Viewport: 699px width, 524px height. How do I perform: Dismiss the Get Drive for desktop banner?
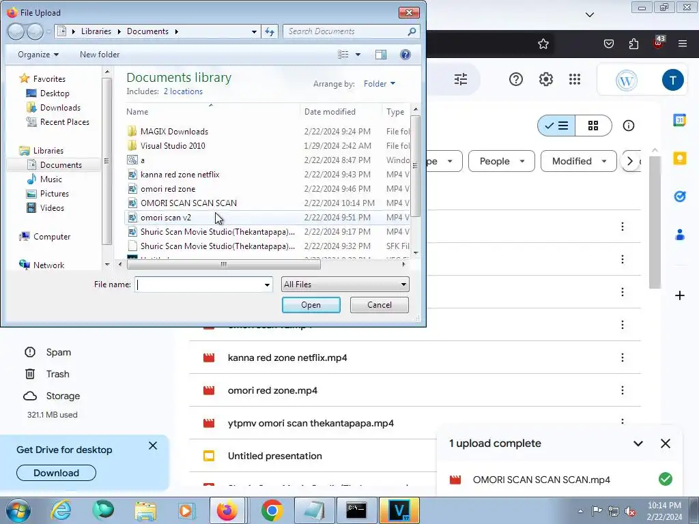[x=153, y=446]
